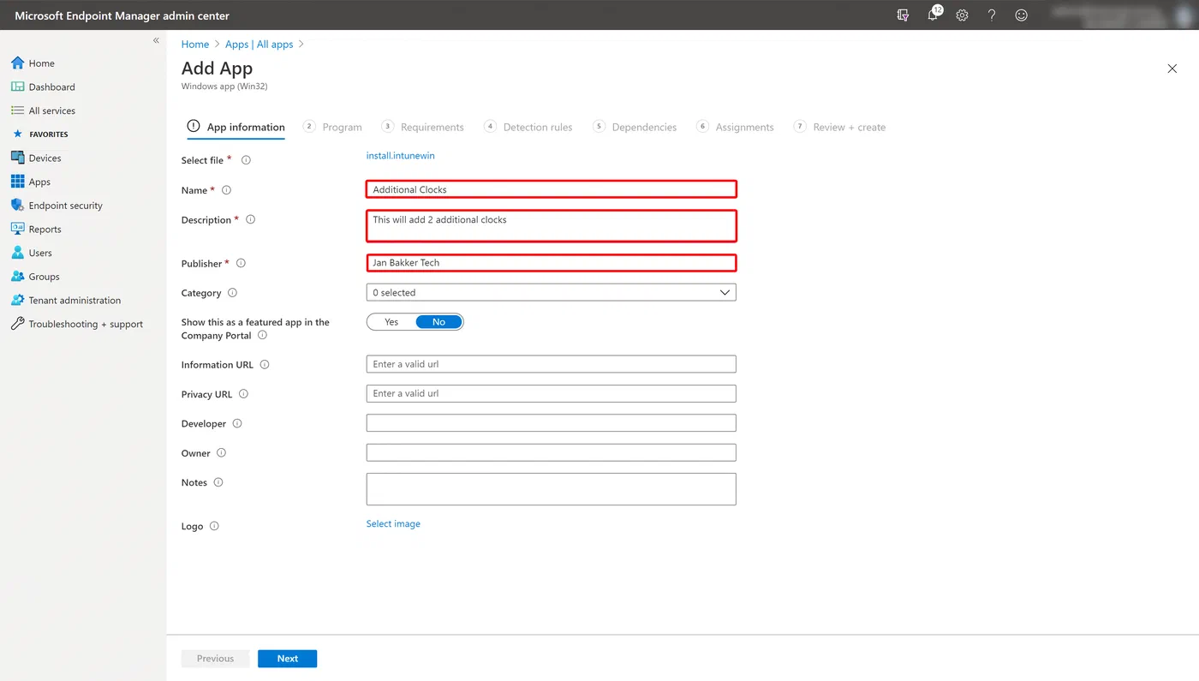
Task: Show info tooltip for Developer
Action: tap(237, 423)
